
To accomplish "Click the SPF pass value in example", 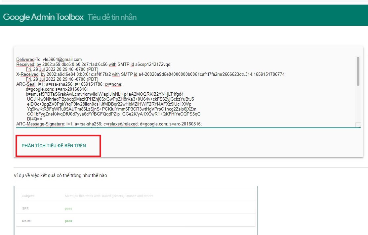I will click(68, 209).
